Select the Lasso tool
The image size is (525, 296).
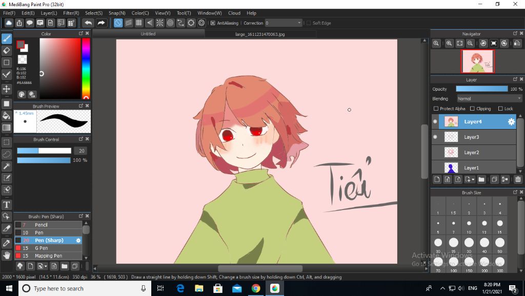coord(6,154)
